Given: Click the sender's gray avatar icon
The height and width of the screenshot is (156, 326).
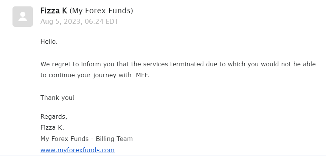Looking at the screenshot, I should [22, 17].
